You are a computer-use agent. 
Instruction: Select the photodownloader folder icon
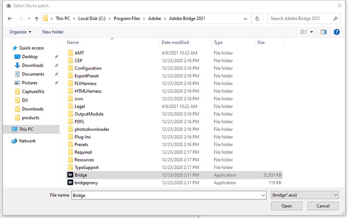tap(70, 129)
